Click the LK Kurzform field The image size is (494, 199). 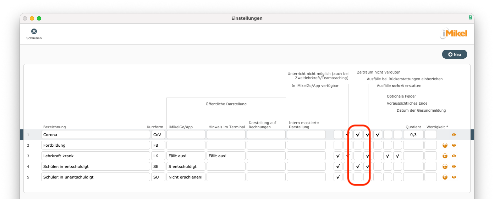click(x=158, y=156)
